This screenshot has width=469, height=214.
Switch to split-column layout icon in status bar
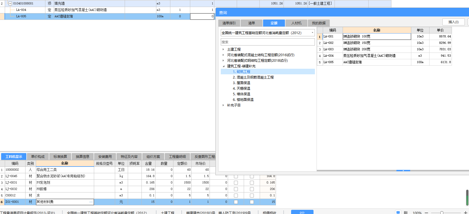(x=406, y=213)
